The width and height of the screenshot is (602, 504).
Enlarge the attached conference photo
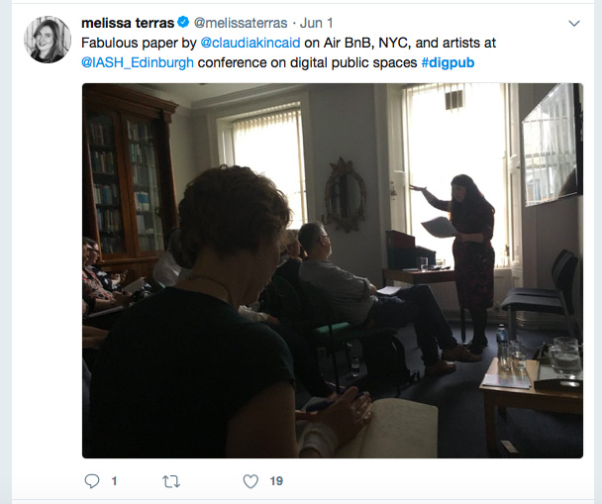pyautogui.click(x=333, y=270)
